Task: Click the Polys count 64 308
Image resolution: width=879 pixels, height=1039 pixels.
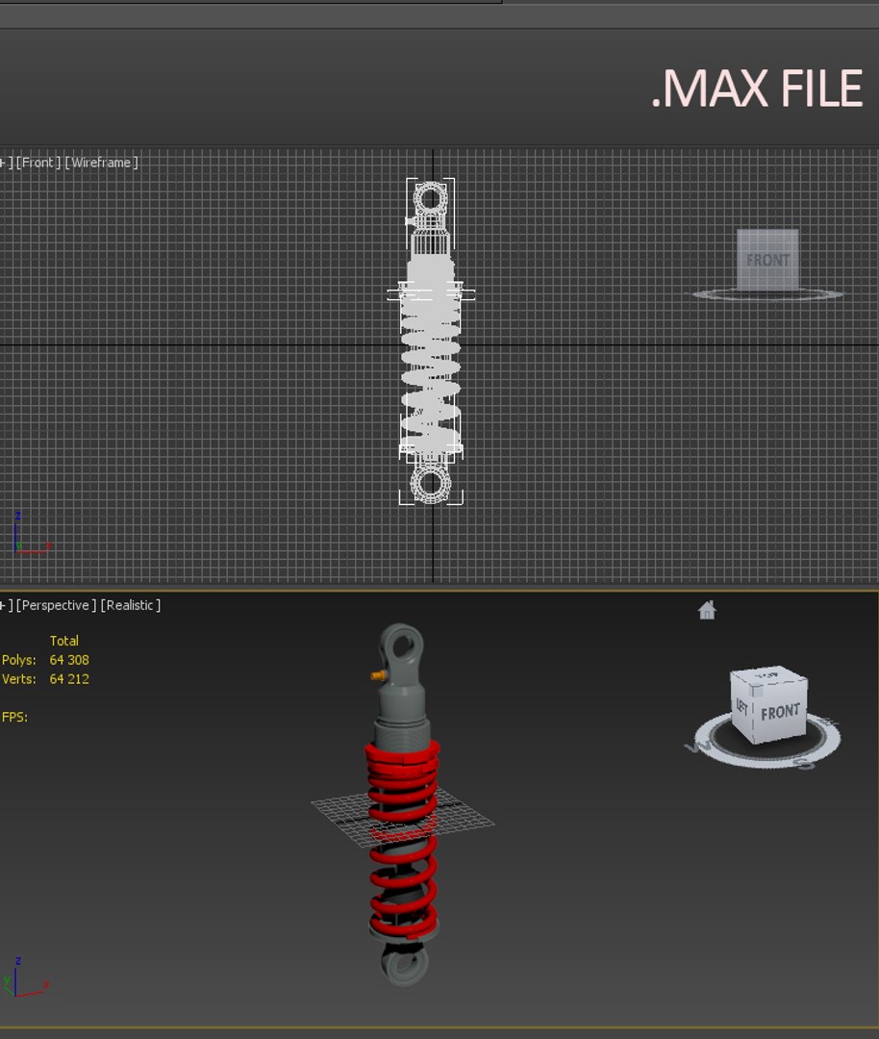Action: [x=69, y=660]
